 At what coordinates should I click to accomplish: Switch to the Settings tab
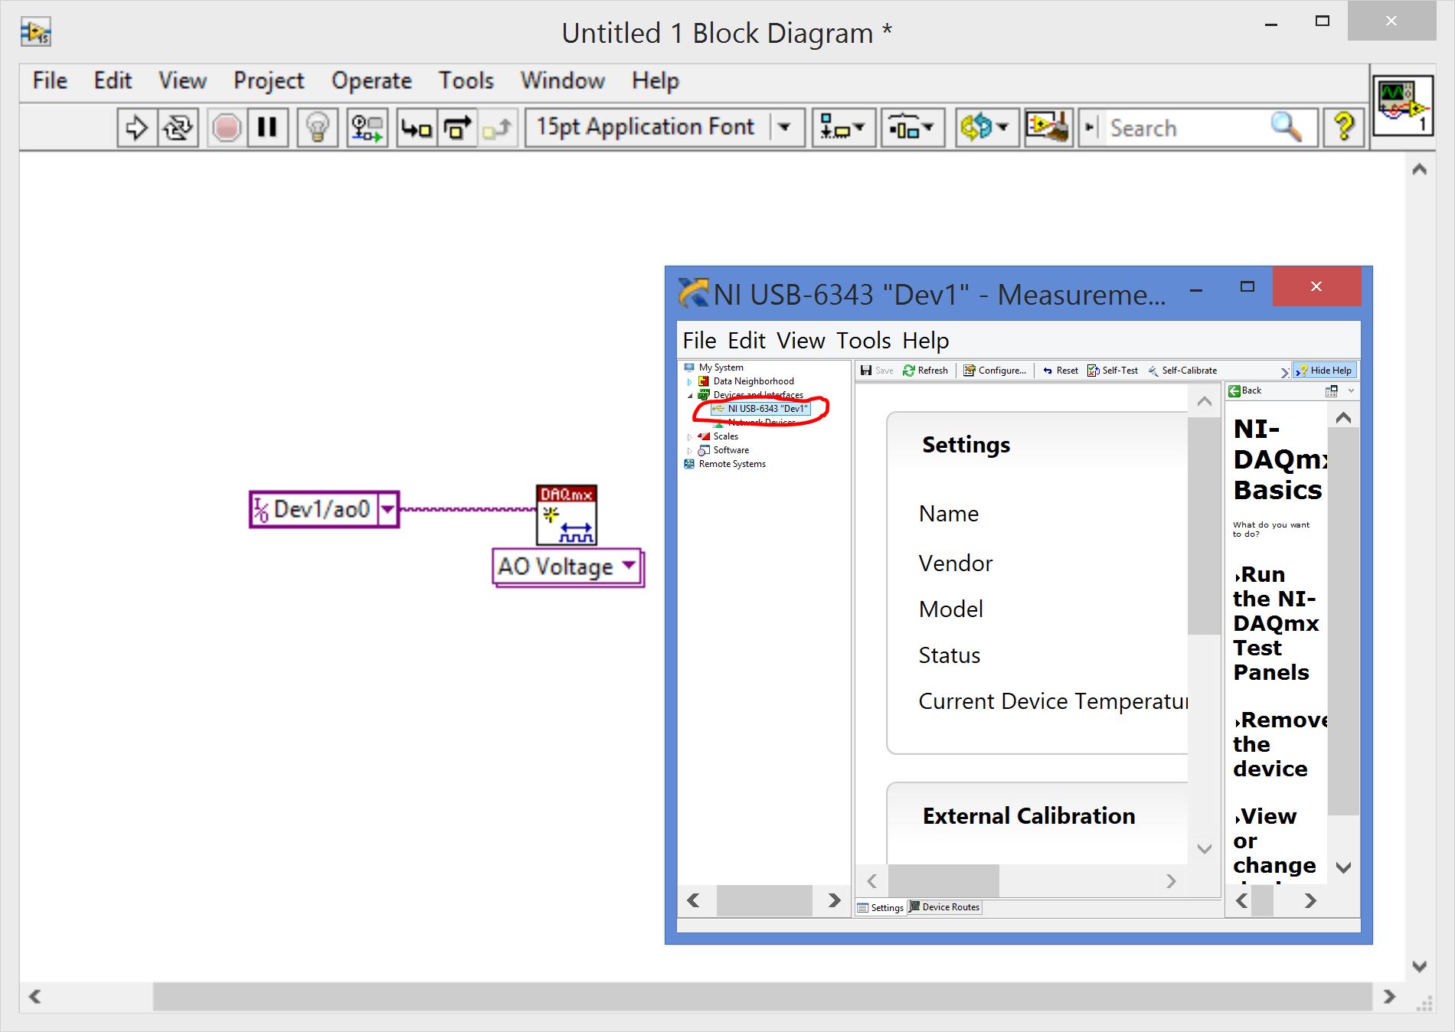[881, 908]
